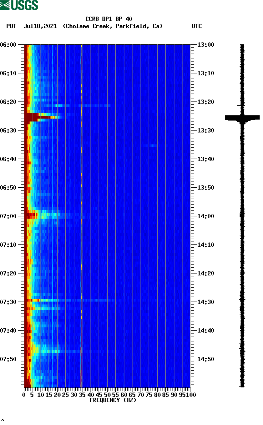
Task: Select the title text 'CCRB DP1 BP 40'
Action: click(x=109, y=19)
